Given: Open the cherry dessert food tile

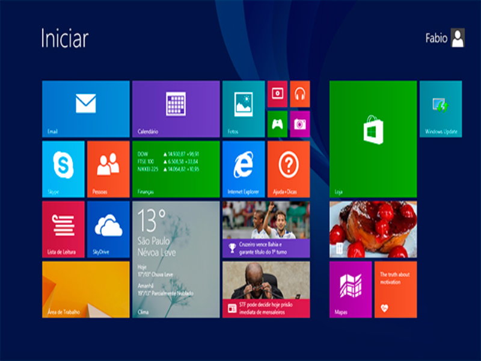Looking at the screenshot, I should 373,229.
